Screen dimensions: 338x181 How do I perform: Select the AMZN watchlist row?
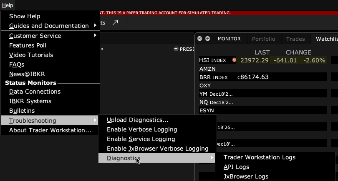click(x=262, y=69)
